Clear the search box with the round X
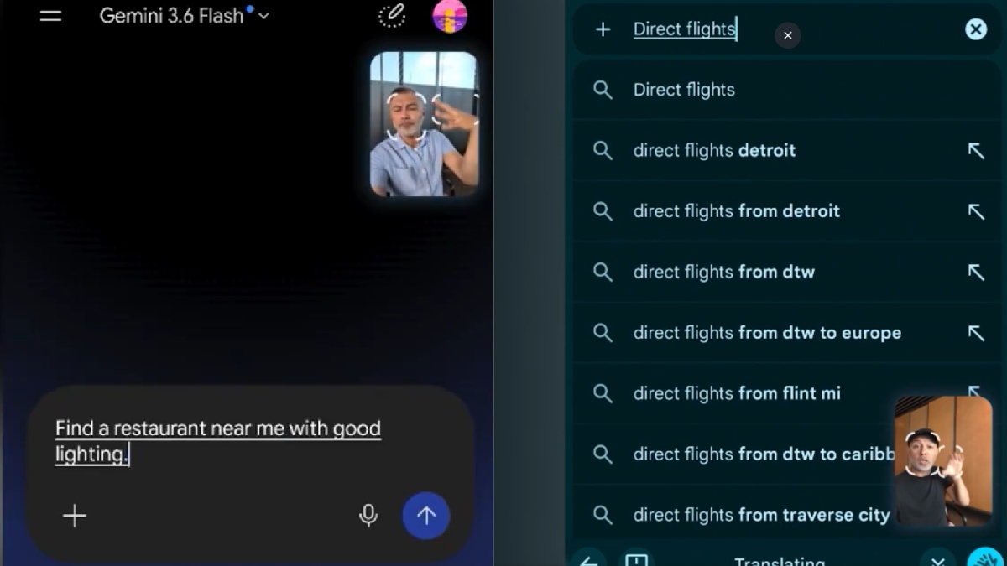Screen dimensions: 1007x566 coord(976,29)
